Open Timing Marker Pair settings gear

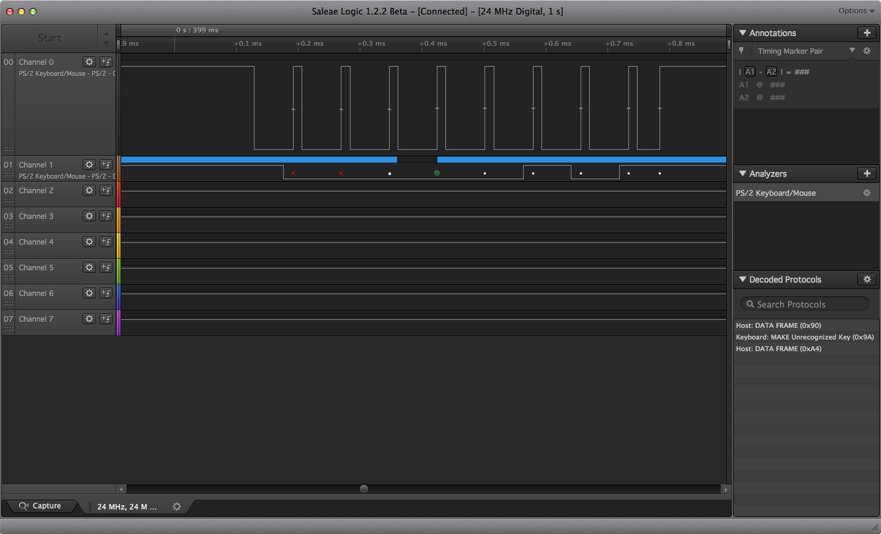pyautogui.click(x=867, y=51)
